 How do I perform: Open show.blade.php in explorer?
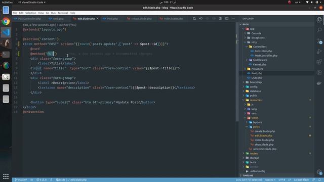pos(264,145)
